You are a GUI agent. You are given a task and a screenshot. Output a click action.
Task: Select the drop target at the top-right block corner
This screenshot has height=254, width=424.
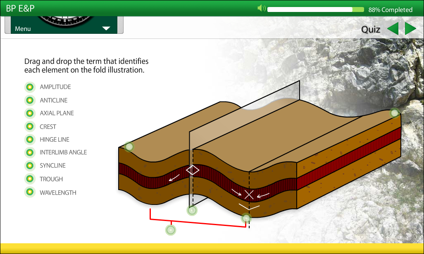click(x=395, y=113)
